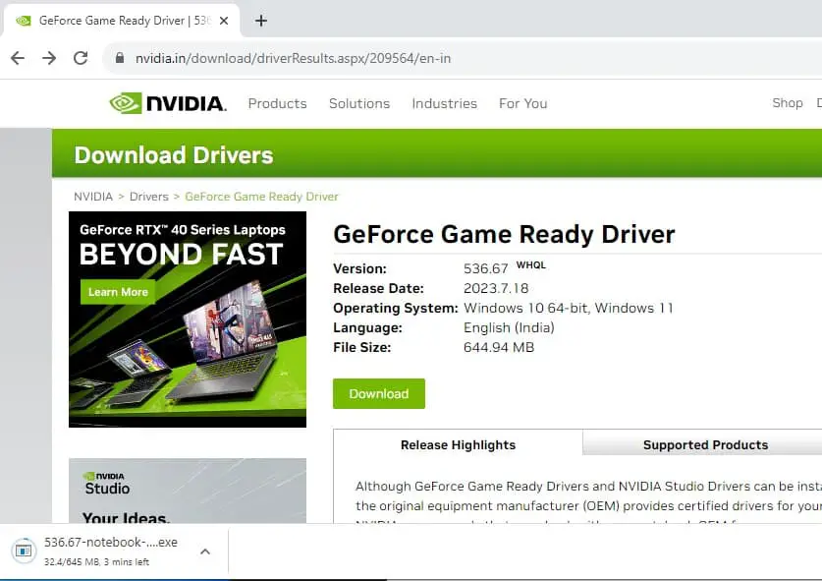Click the NVIDIA logo in header

click(x=168, y=103)
